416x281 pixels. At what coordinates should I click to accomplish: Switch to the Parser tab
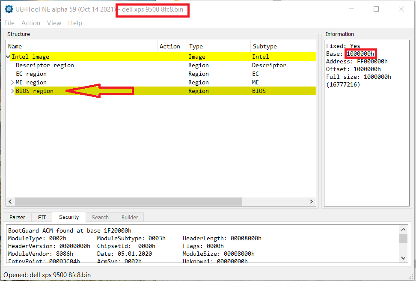(17, 217)
